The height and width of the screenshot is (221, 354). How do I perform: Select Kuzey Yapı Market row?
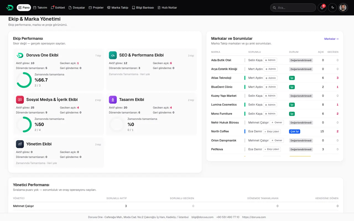[x=275, y=96]
